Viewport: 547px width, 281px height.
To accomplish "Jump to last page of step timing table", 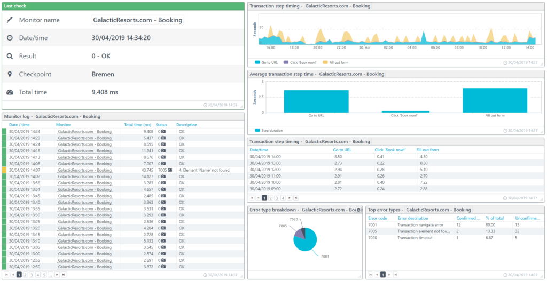I will (x=296, y=198).
